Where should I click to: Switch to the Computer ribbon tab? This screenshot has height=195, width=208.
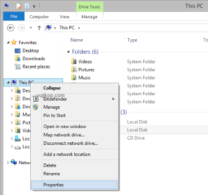39,17
